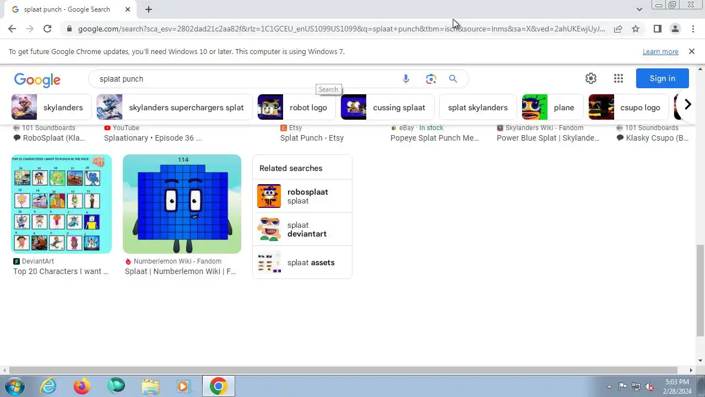The width and height of the screenshot is (705, 397).
Task: Open the Windows Start button
Action: pos(14,387)
